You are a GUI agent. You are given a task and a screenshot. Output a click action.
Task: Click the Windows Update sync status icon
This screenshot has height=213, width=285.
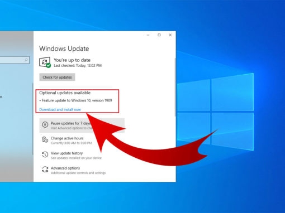[x=45, y=62]
